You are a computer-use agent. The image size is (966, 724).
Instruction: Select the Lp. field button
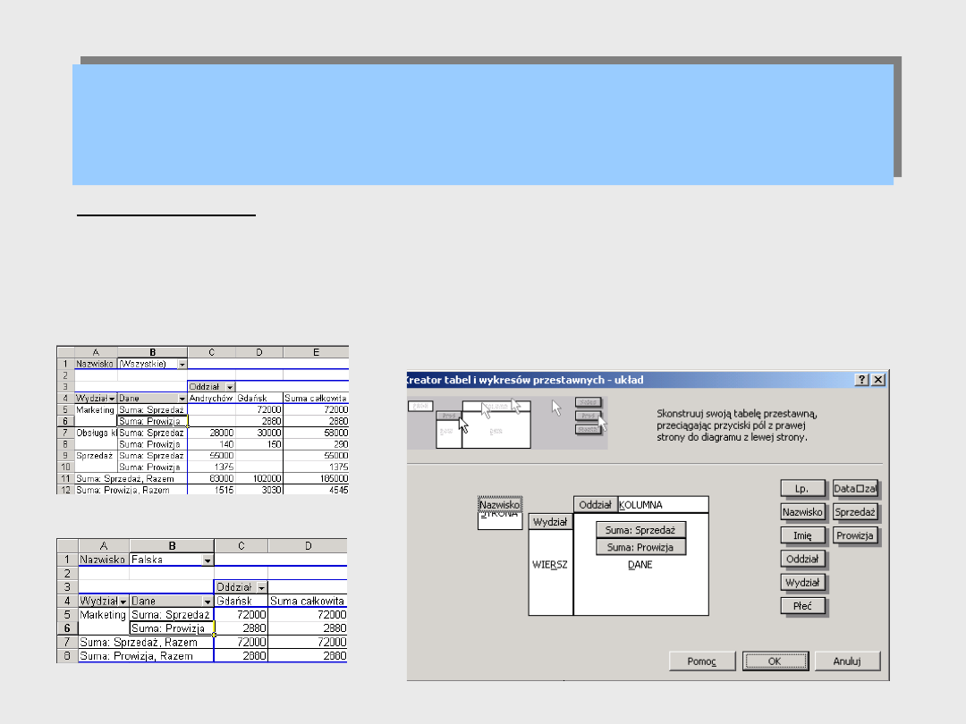(802, 489)
